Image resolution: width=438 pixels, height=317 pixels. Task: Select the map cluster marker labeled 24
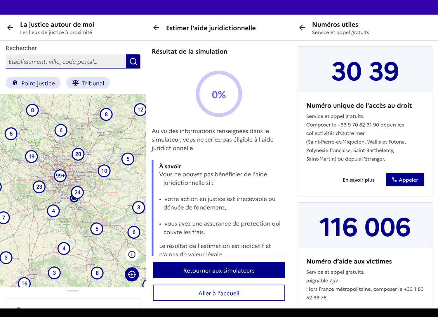[x=77, y=192]
